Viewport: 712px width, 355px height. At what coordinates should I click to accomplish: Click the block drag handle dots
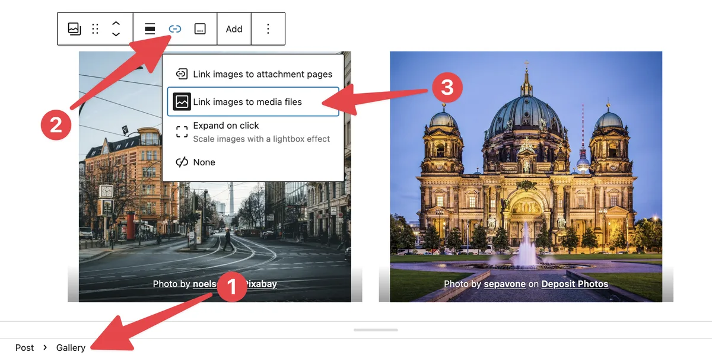(x=95, y=29)
